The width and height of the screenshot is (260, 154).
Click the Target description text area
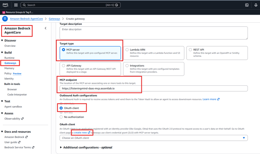(153, 33)
